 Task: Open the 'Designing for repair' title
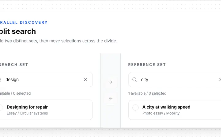27,107
